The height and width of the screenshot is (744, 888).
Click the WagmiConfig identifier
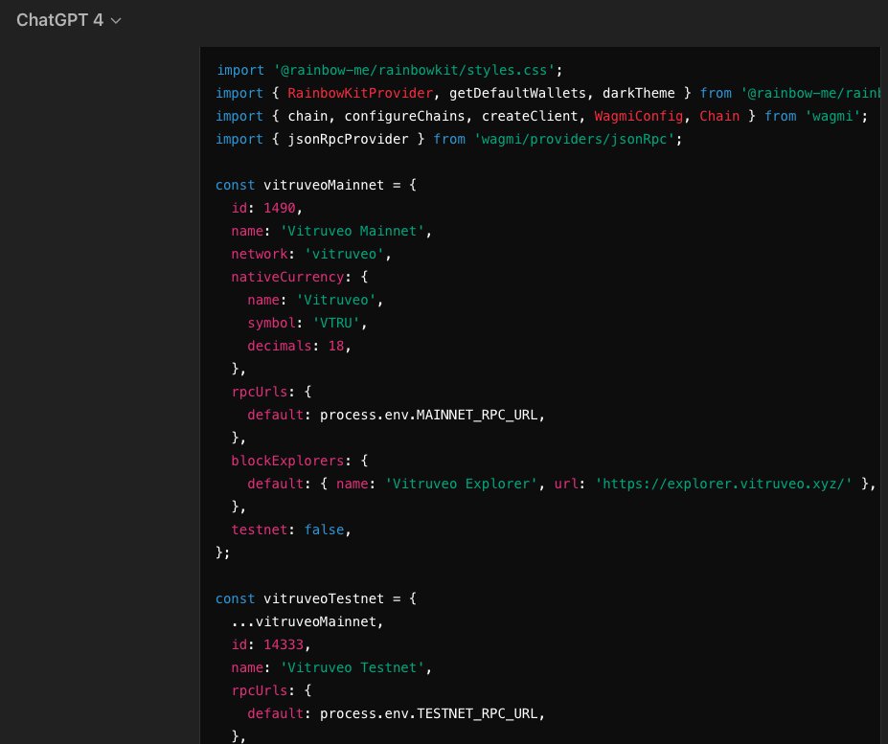[638, 116]
